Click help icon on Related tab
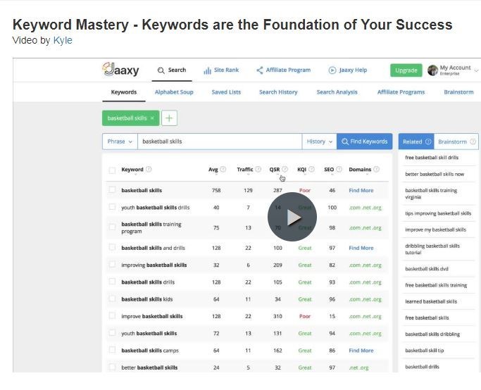Viewport: 481px width, 390px height. click(x=428, y=141)
